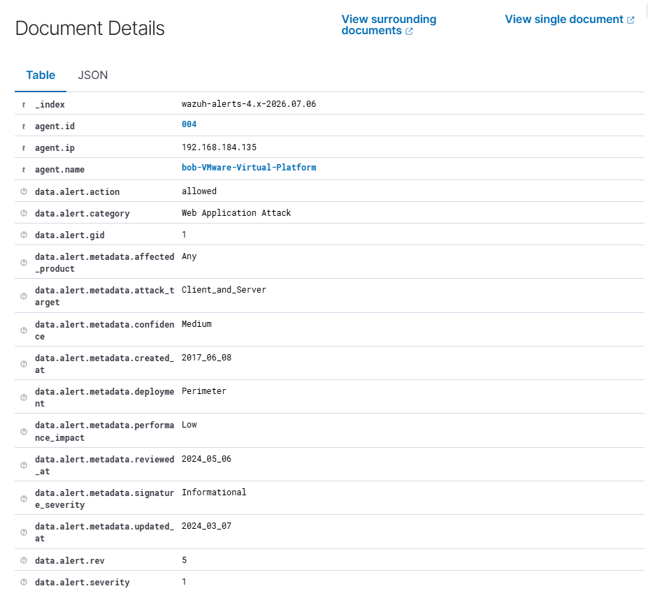Click the value 'allowed' for data.alert.action

[x=199, y=191]
